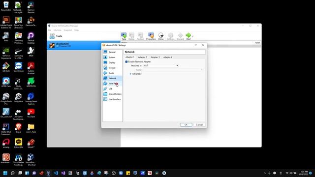Viewport: 315px width, 177px height.
Task: Click the Discard toolbar icon
Action: (x=180, y=36)
